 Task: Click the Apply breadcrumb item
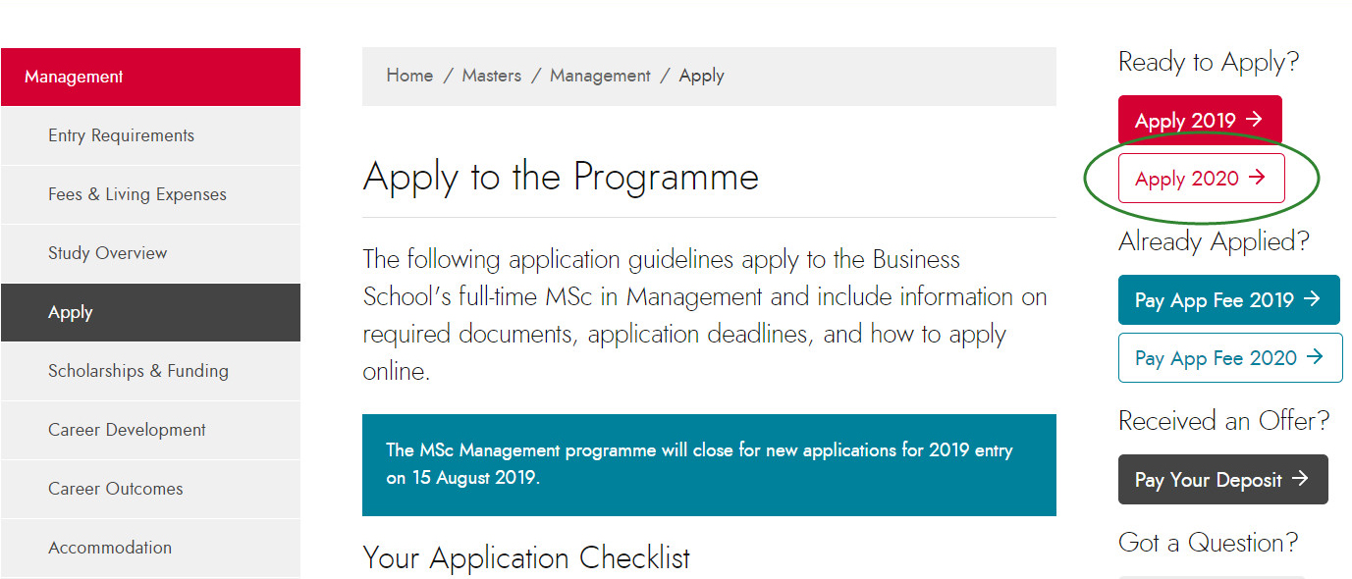[x=701, y=76]
